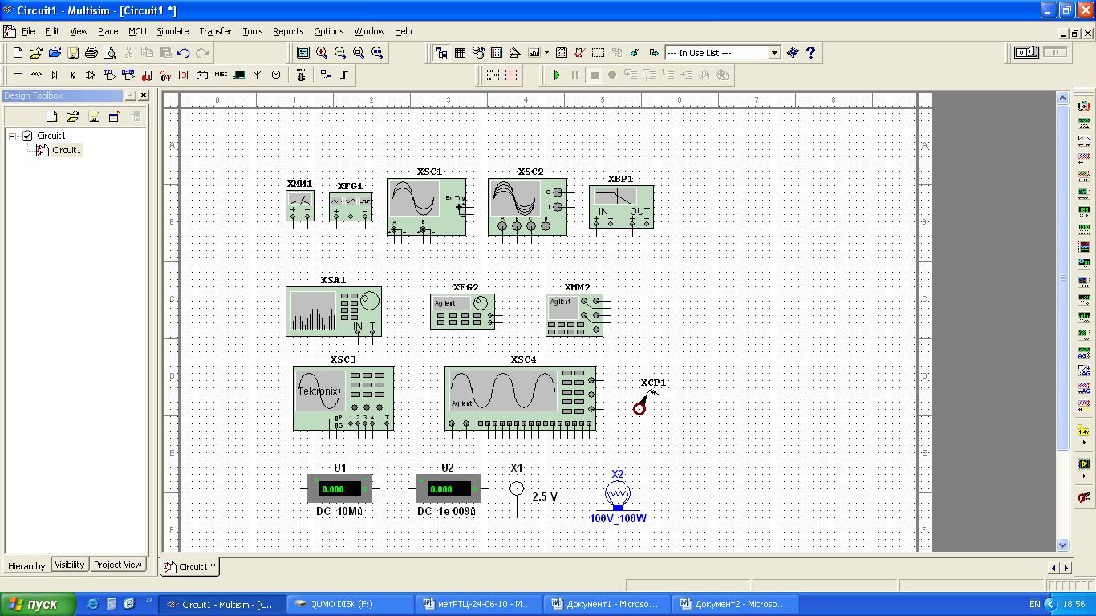Image resolution: width=1096 pixels, height=616 pixels.
Task: Switch to QUMO DISK (F:) taskbar window
Action: pyautogui.click(x=350, y=604)
